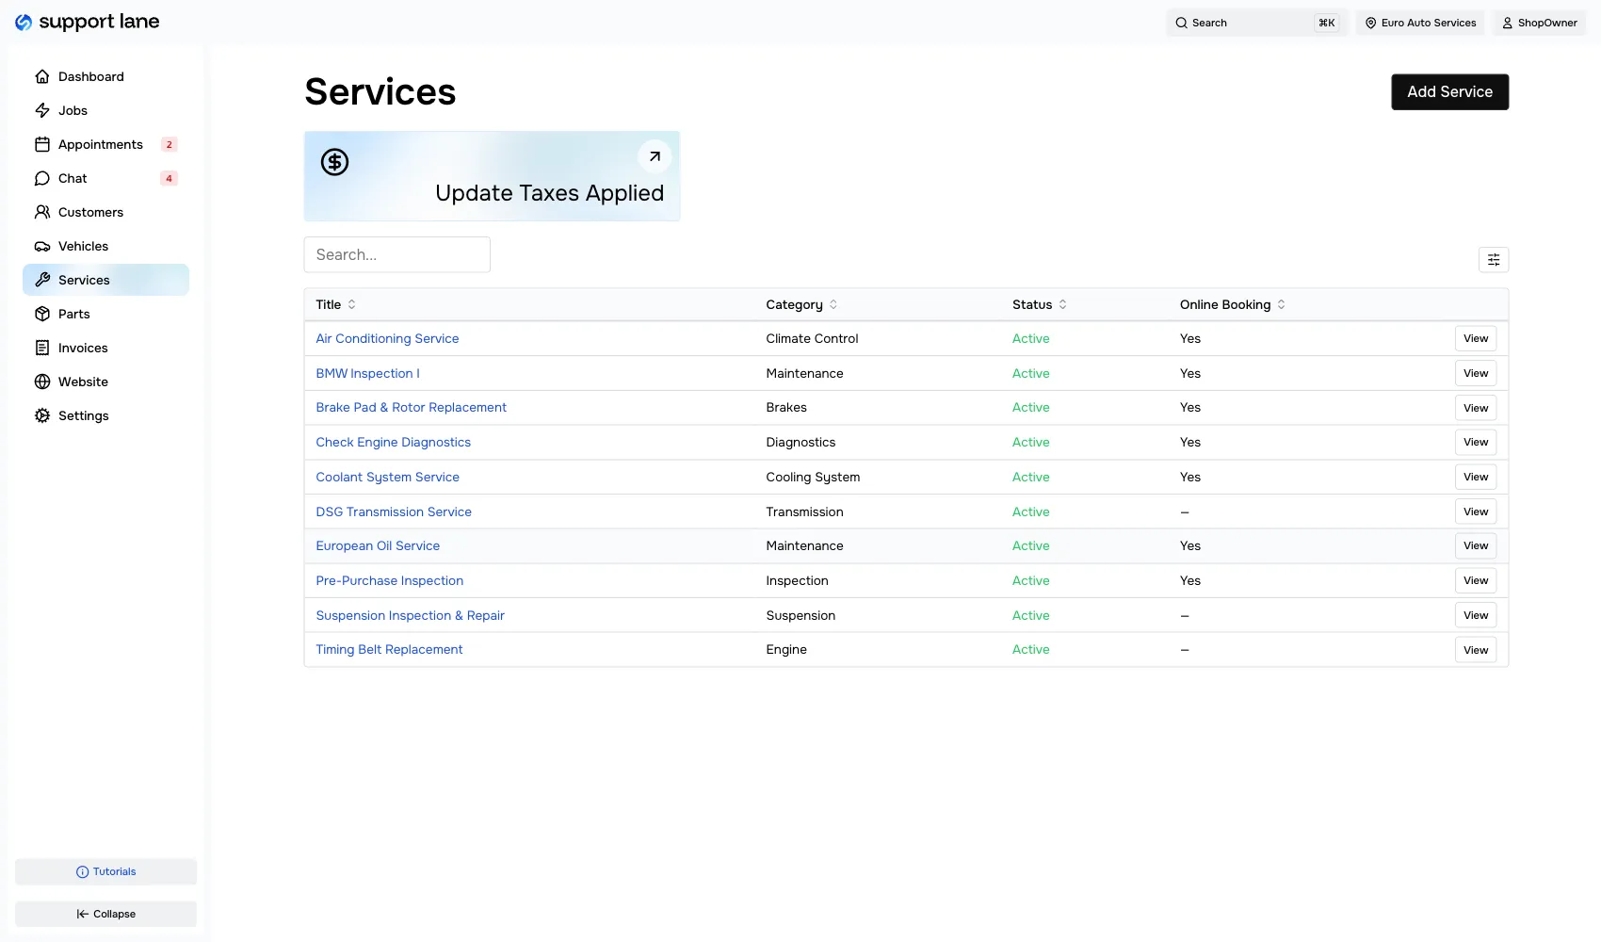Click the Diagnostics category cell

coord(800,442)
